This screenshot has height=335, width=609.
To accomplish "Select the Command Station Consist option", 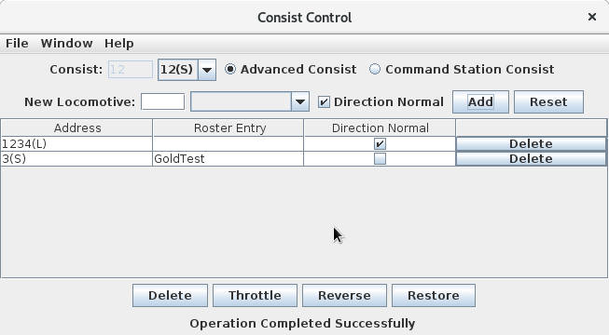I will (374, 70).
